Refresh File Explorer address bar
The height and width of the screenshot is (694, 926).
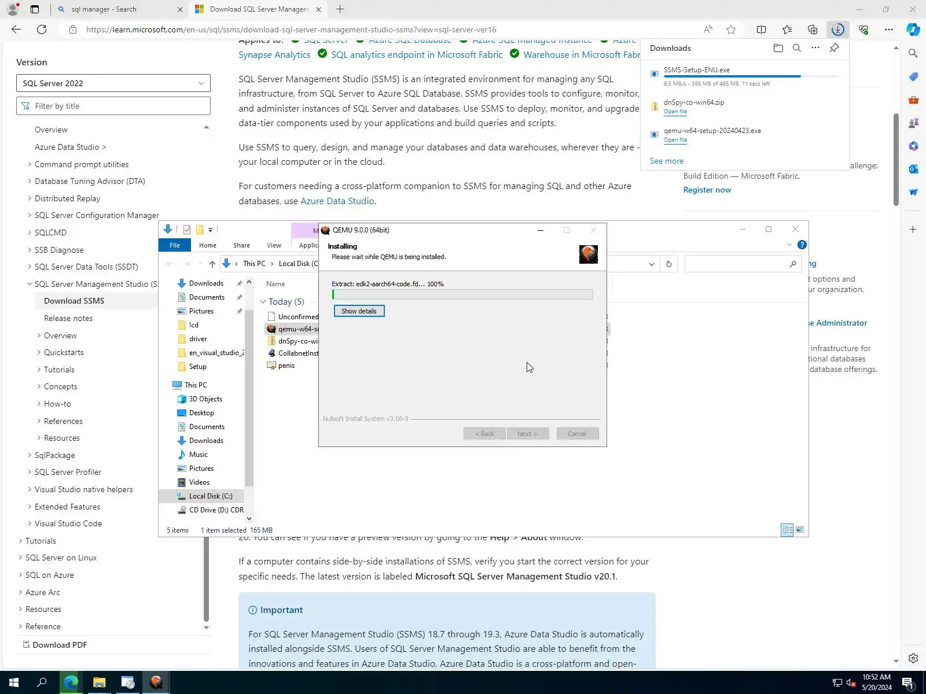(668, 264)
